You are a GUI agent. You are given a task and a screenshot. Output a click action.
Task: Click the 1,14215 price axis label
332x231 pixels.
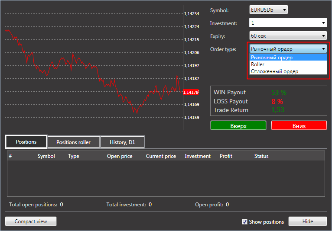coord(192,39)
